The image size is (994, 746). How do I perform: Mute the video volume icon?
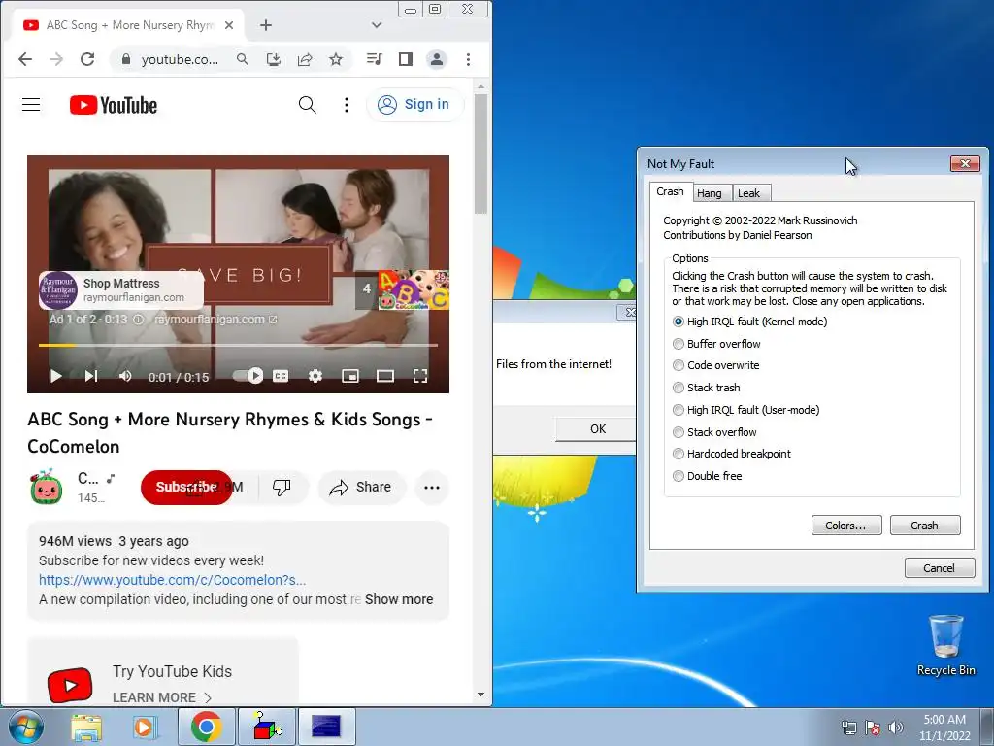coord(125,376)
